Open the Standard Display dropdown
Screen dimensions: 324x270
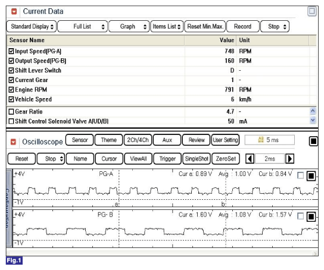point(32,26)
